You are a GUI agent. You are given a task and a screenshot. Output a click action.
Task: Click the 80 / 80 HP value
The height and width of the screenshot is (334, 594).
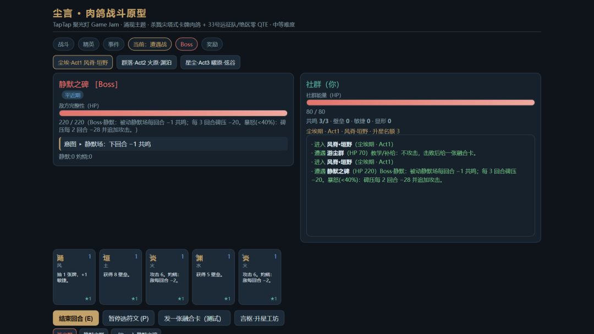click(x=316, y=112)
